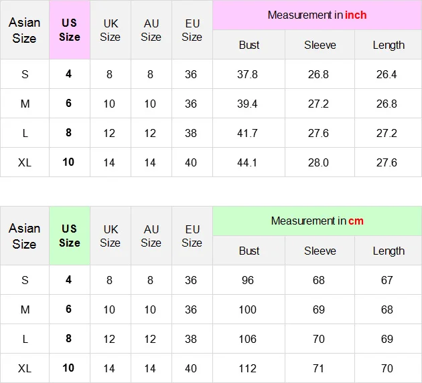Image resolution: width=422 pixels, height=383 pixels.
Task: Click the Sleeve value 26.8 cell
Action: click(320, 74)
